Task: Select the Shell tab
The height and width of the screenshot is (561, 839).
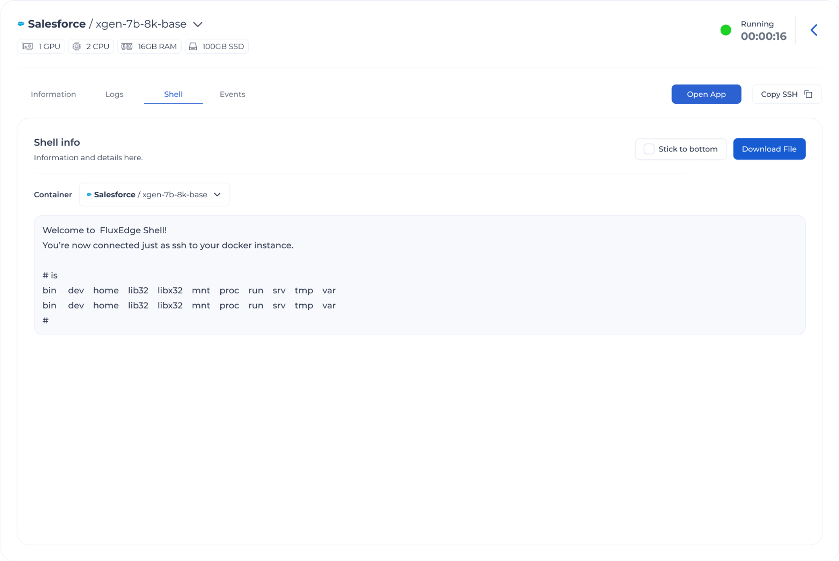Action: coord(173,94)
